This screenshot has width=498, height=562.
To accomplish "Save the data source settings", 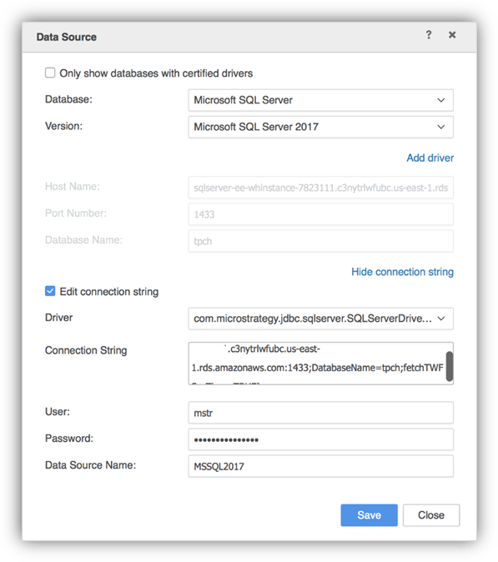I will click(369, 515).
